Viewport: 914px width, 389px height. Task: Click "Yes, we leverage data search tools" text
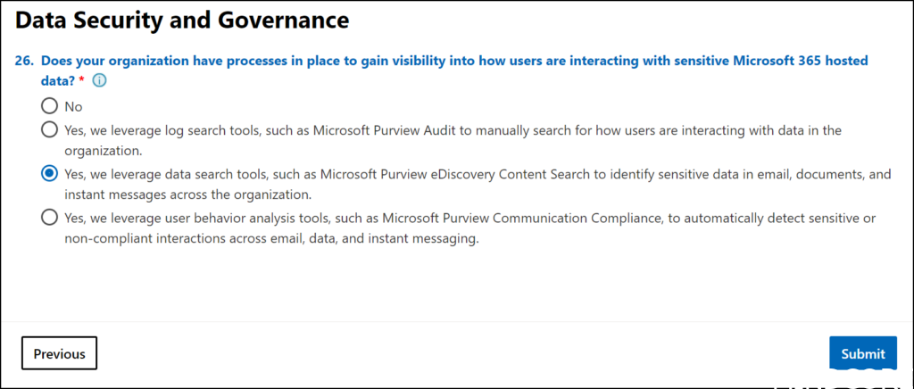pos(164,174)
